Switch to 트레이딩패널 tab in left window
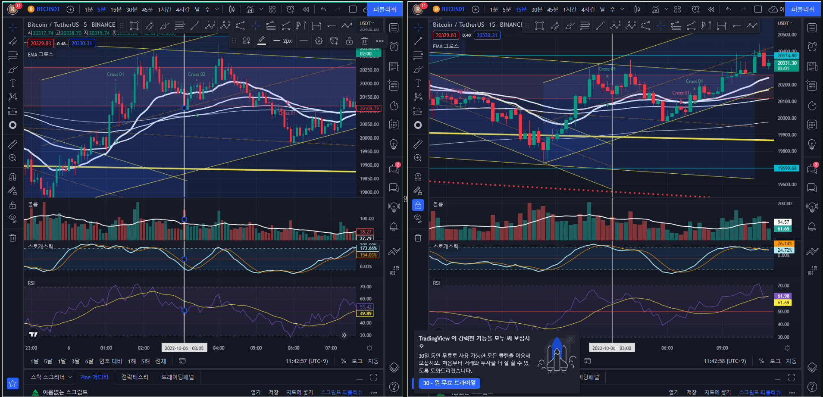 (x=178, y=377)
